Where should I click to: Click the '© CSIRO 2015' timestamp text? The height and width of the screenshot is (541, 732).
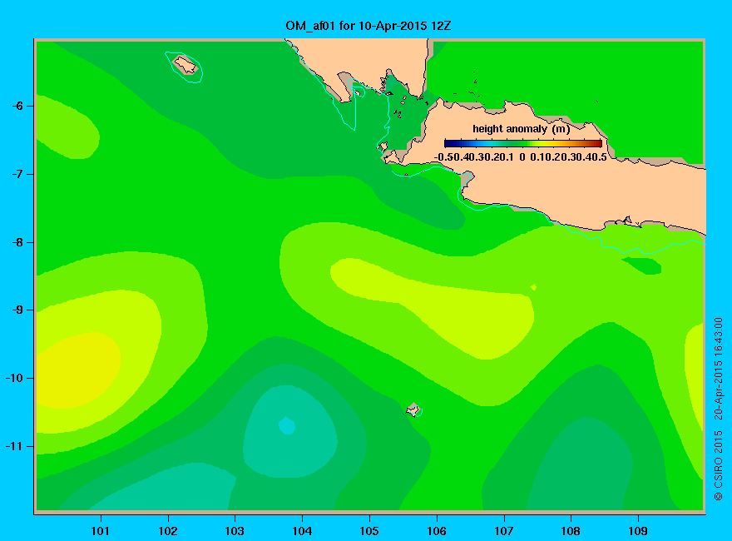pyautogui.click(x=719, y=409)
